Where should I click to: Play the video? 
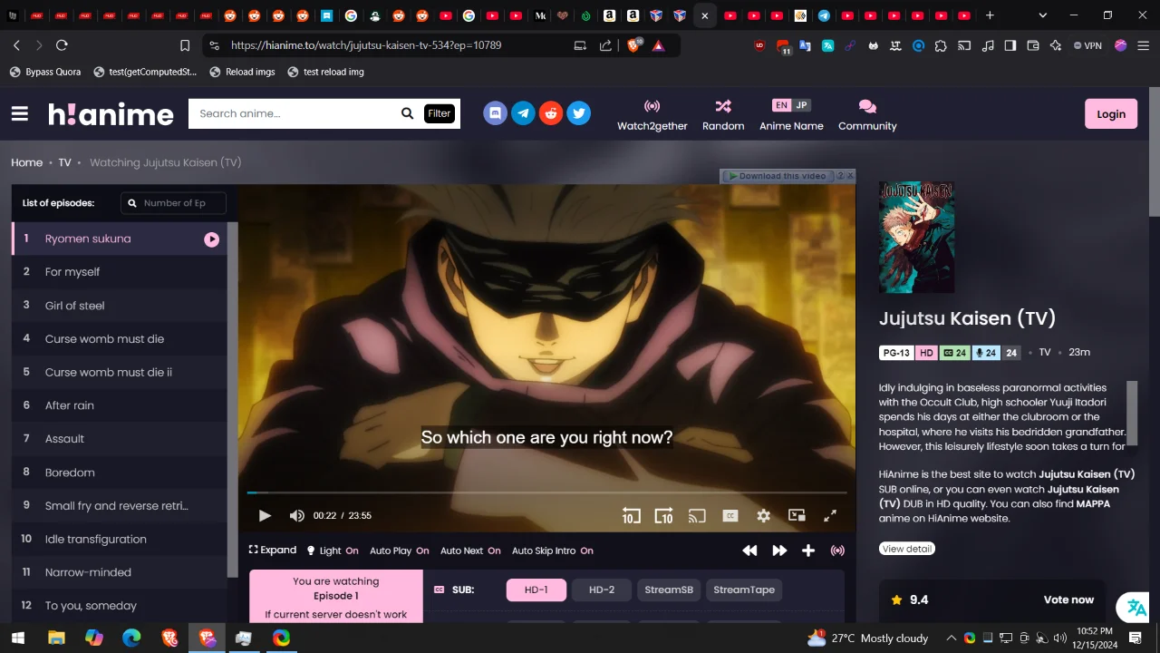click(265, 516)
